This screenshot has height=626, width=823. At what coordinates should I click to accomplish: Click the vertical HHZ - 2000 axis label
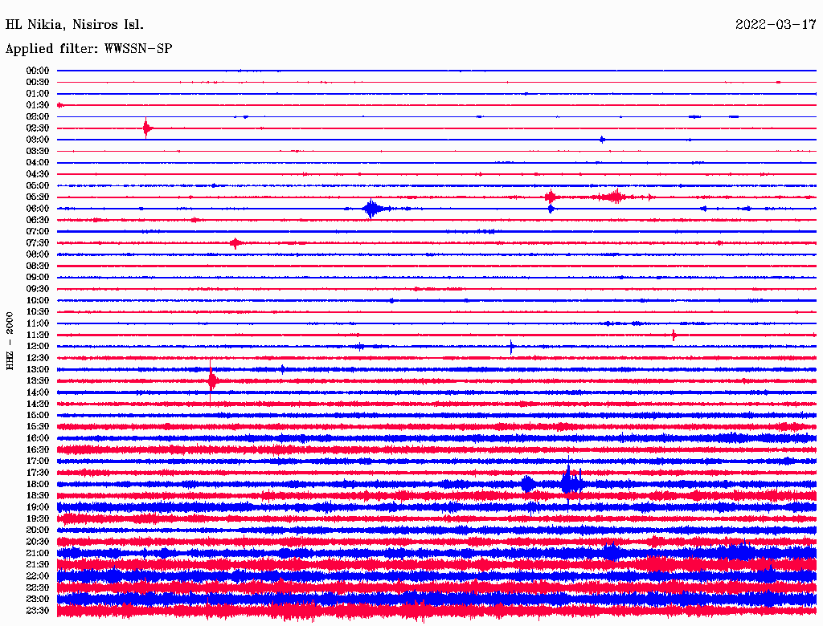[x=10, y=341]
